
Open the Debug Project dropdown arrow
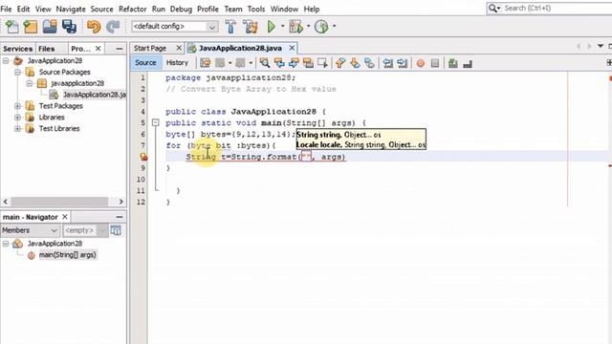click(308, 27)
